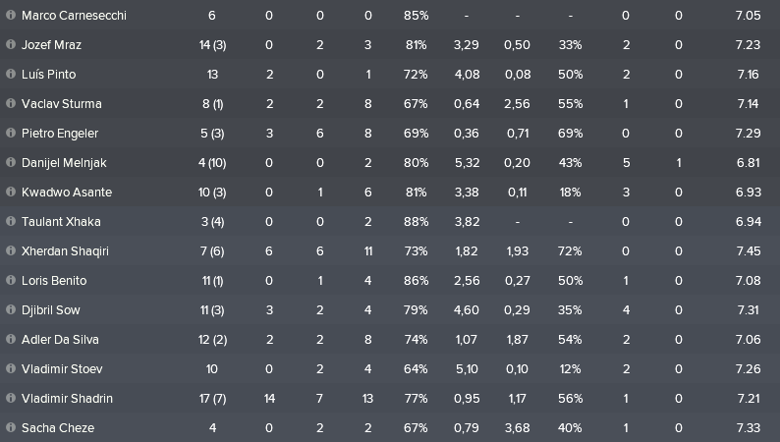Click info icon for Sacha Cheze
Viewport: 780px width, 442px height.
tap(11, 427)
